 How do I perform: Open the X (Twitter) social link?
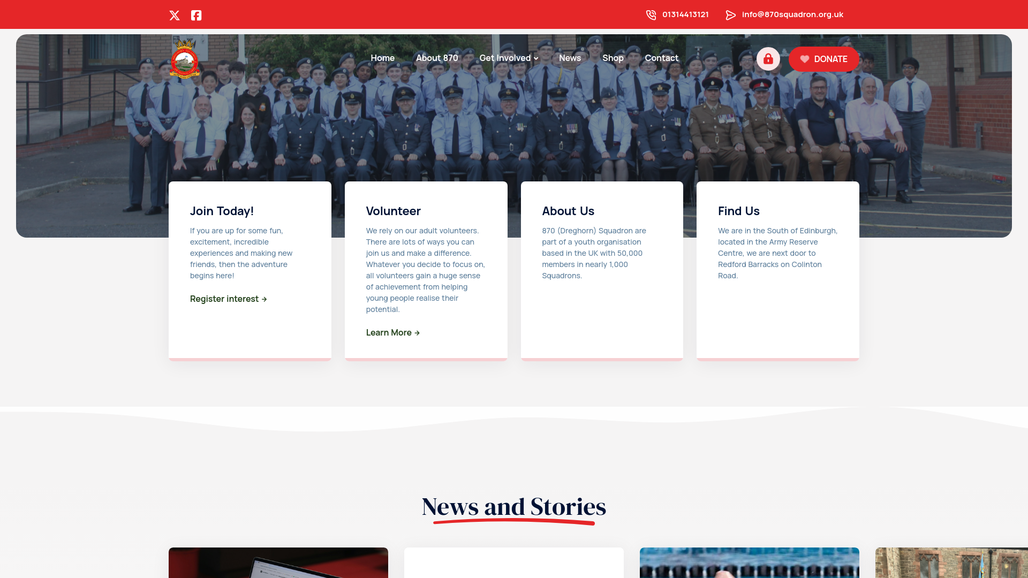(175, 15)
